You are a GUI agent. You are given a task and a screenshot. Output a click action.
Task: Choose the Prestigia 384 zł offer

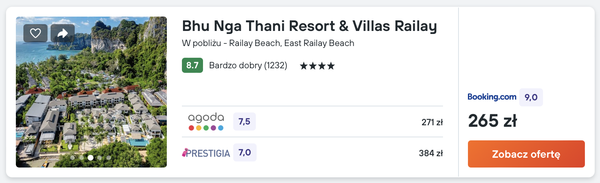point(431,153)
